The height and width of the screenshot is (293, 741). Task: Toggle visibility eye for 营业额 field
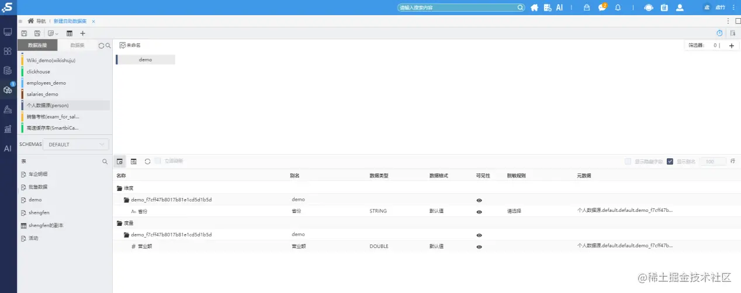pyautogui.click(x=479, y=247)
